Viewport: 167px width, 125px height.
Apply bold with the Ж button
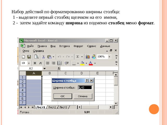(x=35, y=63)
